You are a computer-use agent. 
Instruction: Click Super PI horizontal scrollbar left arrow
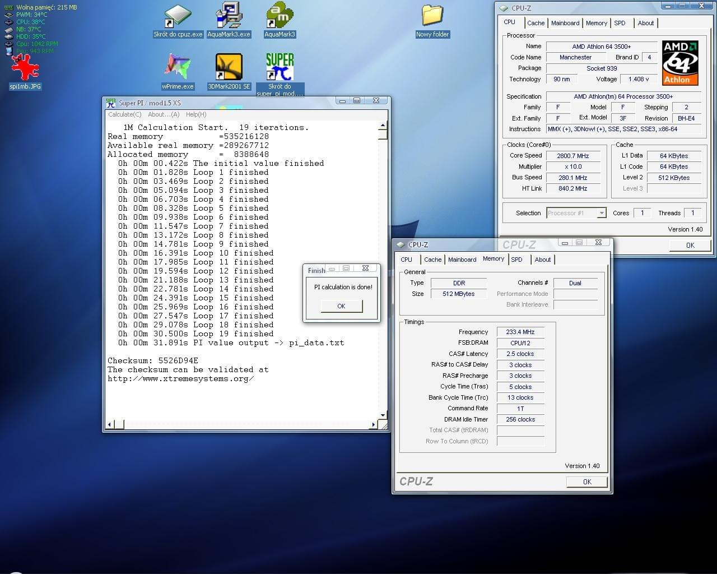pyautogui.click(x=110, y=424)
